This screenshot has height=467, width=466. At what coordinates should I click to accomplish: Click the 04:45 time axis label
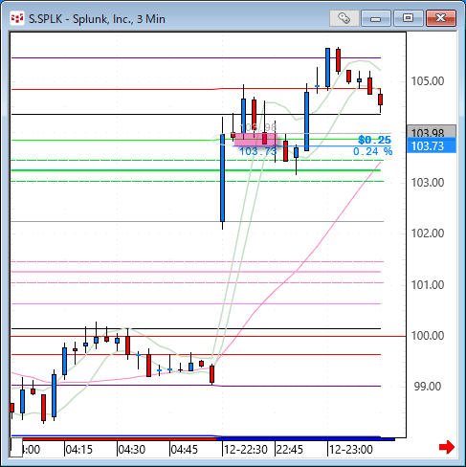(184, 450)
